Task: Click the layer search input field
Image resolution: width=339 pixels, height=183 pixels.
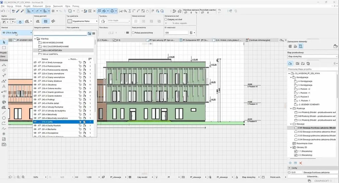Action: click(x=60, y=34)
